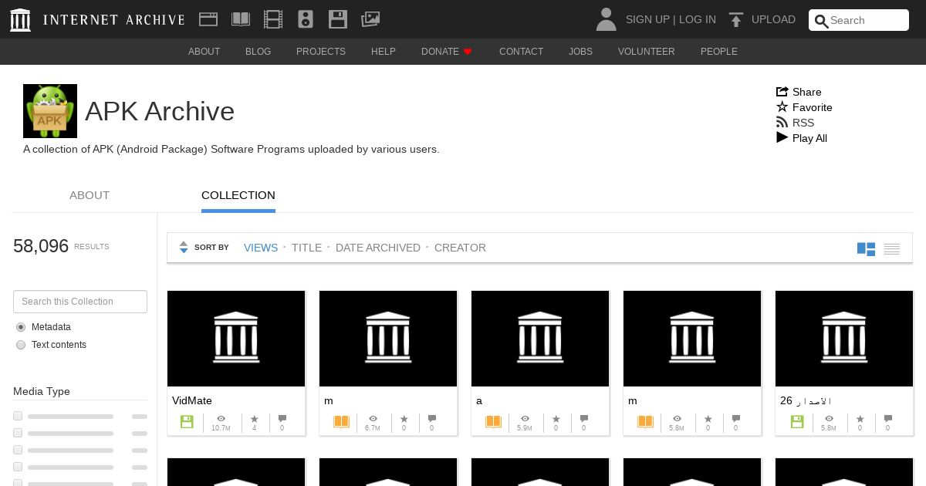Click the Favorite link

[x=812, y=107]
